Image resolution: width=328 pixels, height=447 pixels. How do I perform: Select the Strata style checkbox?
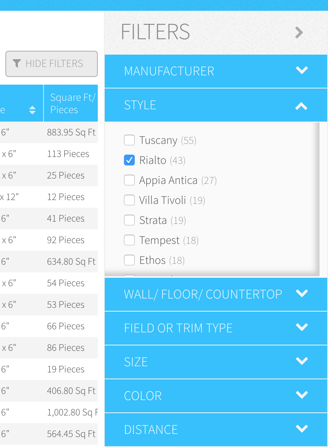129,220
